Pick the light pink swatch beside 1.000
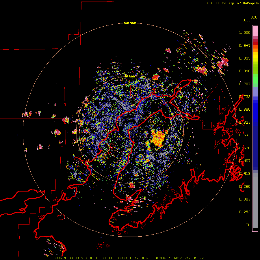The width and height of the screenshot is (260, 260). 255,31
